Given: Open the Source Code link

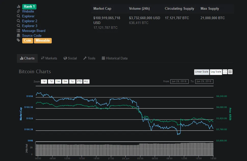Looking at the screenshot, I should pyautogui.click(x=32, y=36).
